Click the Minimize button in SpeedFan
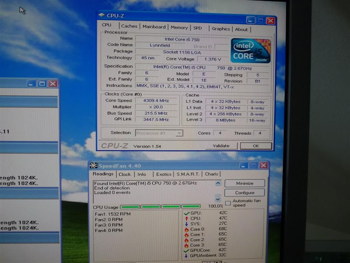Screen dimensions: 350x263 click(245, 183)
